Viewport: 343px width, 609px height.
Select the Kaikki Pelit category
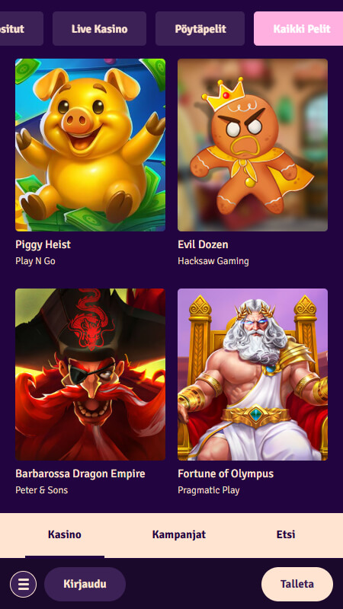(298, 29)
